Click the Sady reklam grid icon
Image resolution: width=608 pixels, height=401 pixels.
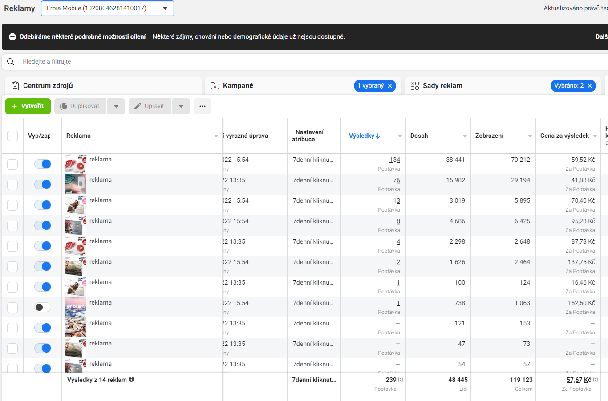tap(415, 86)
